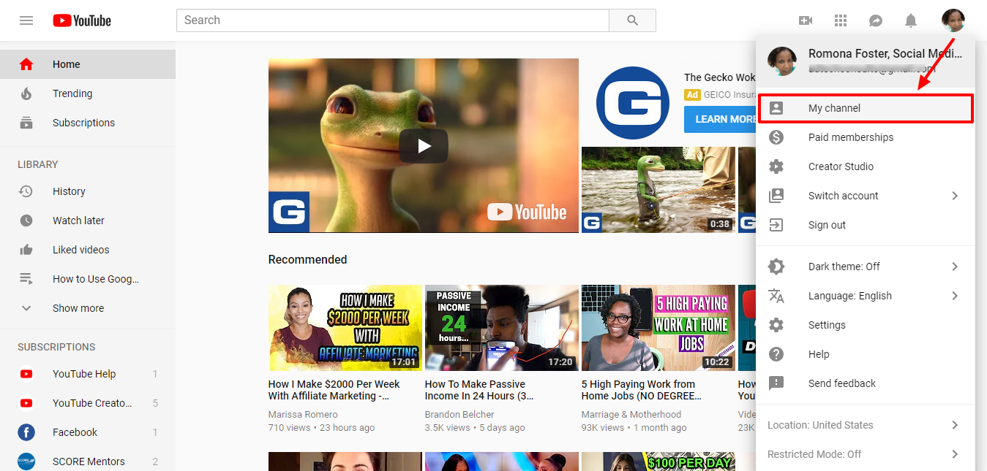The width and height of the screenshot is (987, 471).
Task: Click the profile photo in the account menu
Action: pyautogui.click(x=782, y=61)
